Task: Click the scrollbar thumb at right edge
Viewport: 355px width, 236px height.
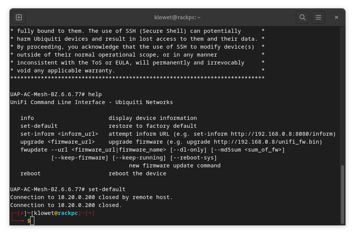Action: 342,194
